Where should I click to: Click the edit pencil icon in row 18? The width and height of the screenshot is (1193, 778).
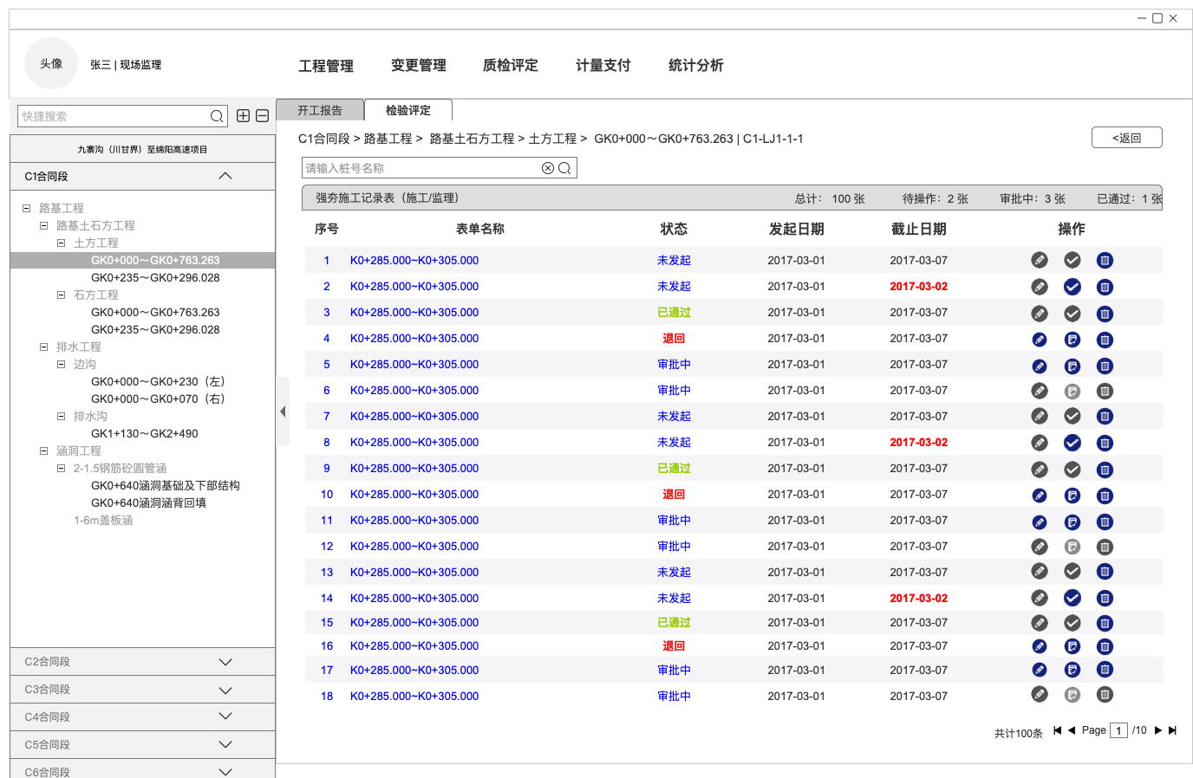pos(1040,694)
